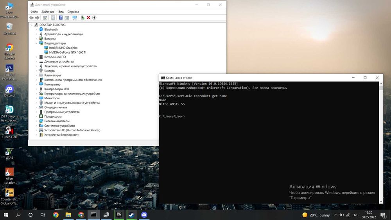
Task: Click the Update driver green arrow icon
Action: tap(83, 18)
